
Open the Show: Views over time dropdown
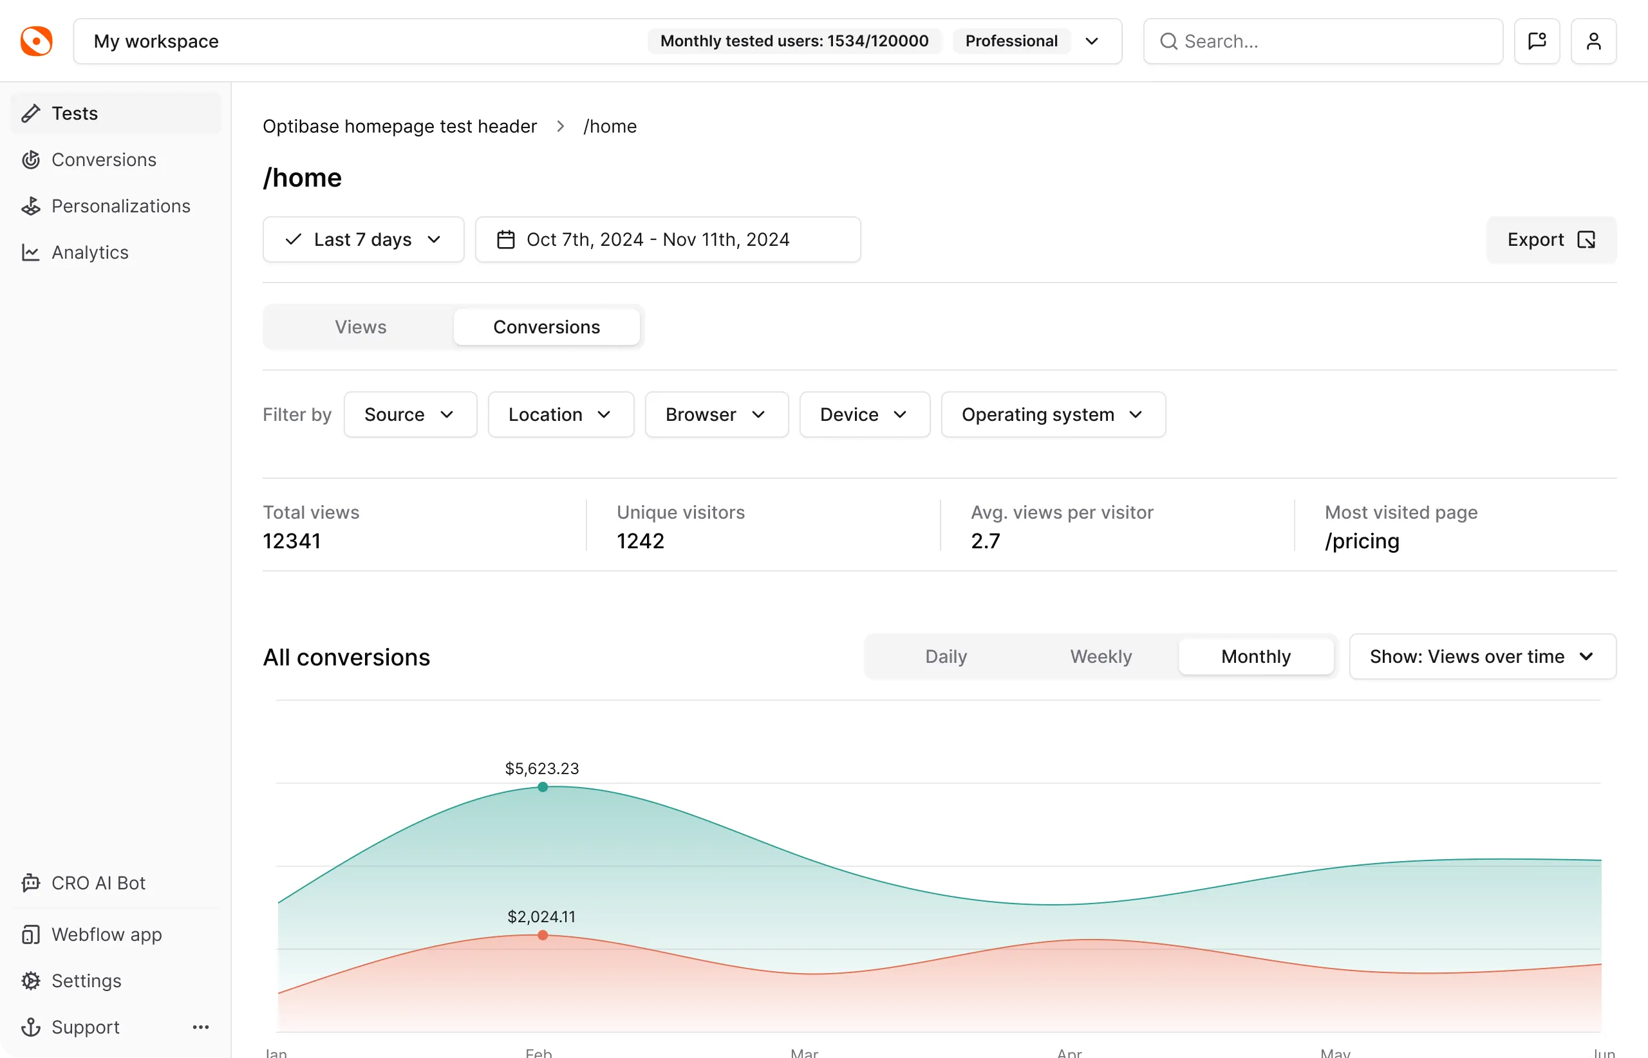[1482, 657]
